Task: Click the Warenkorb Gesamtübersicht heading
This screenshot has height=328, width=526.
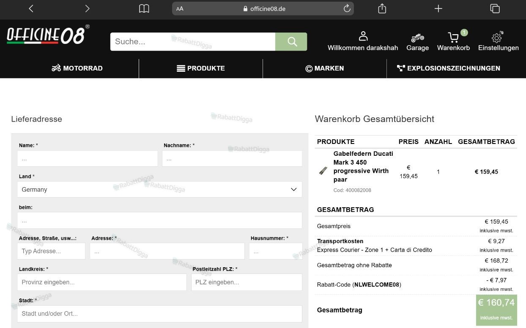Action: coord(374,119)
